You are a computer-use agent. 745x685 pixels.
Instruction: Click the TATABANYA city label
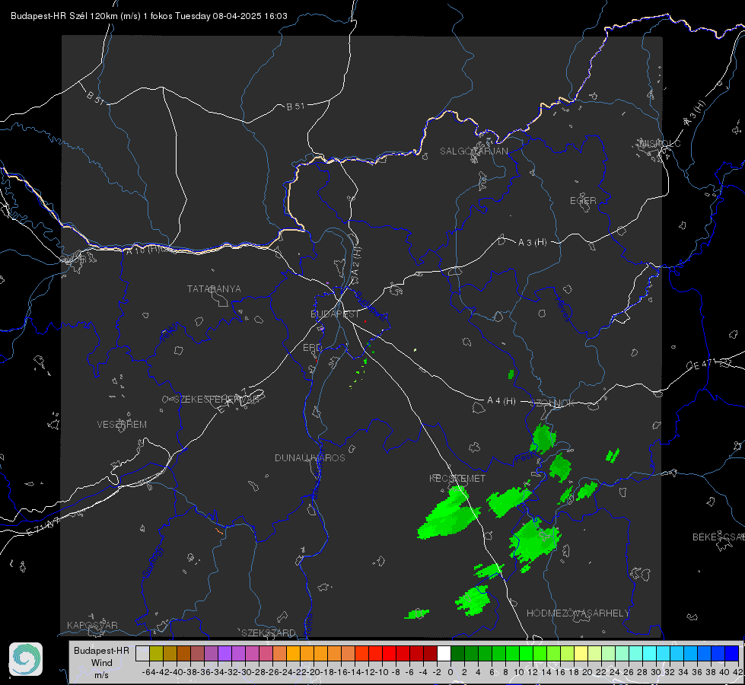click(214, 289)
